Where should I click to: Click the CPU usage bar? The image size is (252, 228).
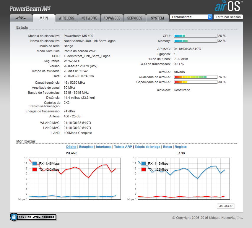(196, 36)
